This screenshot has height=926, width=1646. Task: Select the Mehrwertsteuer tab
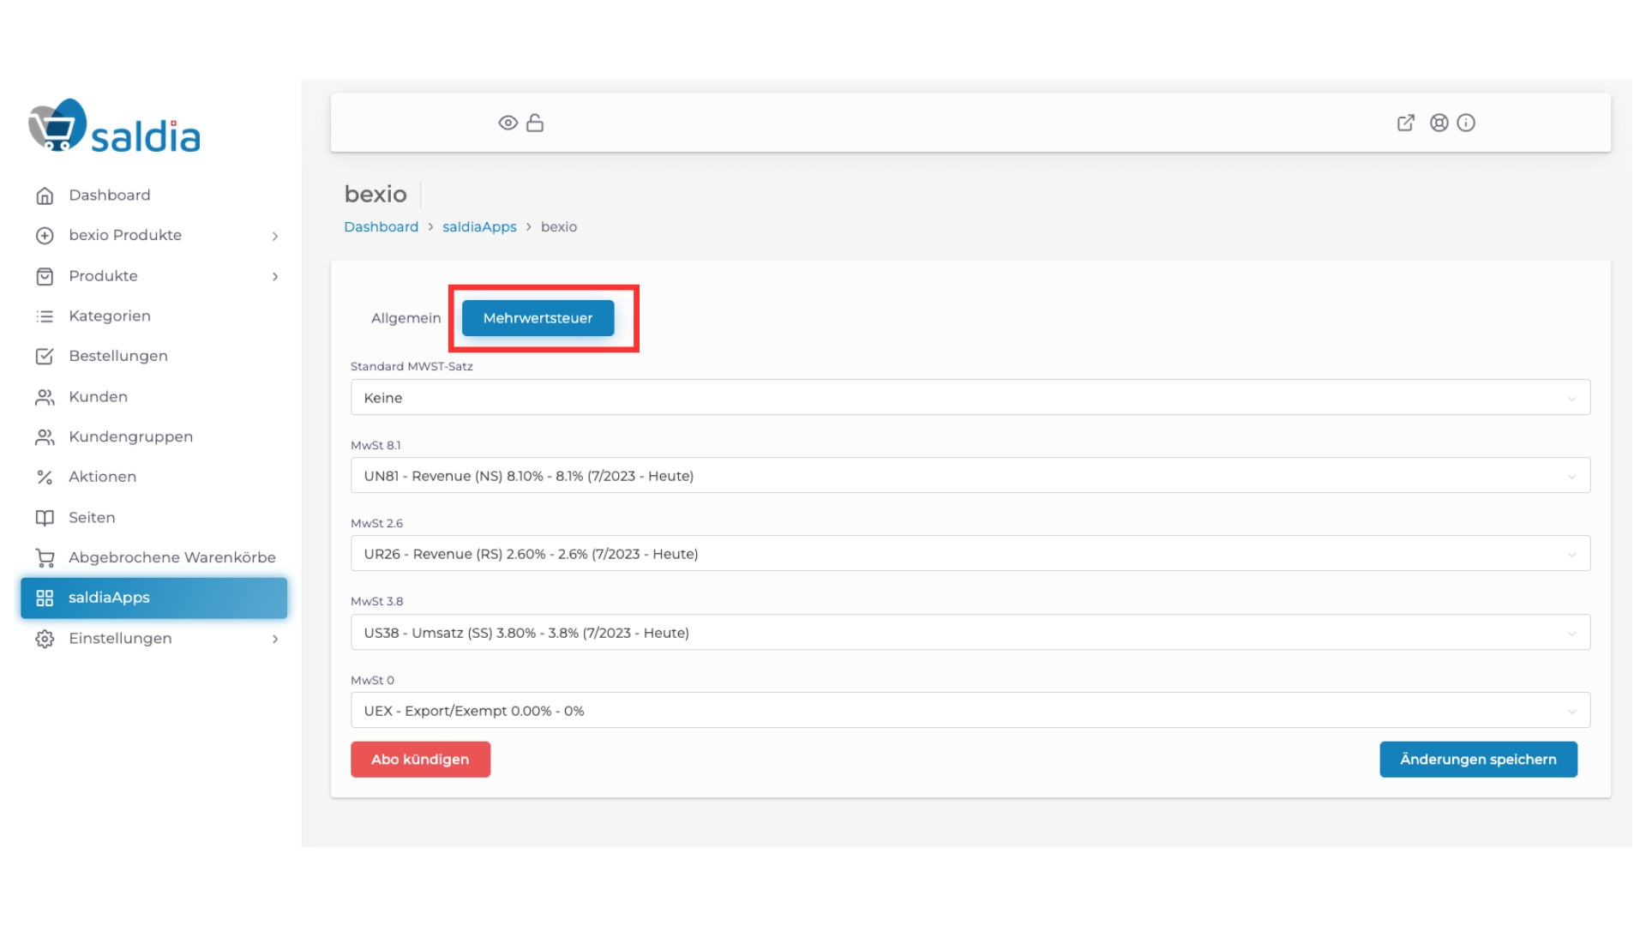point(538,318)
